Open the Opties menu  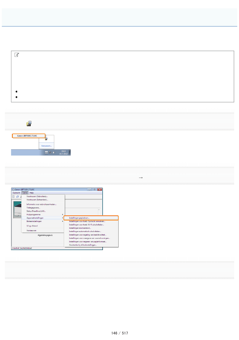(25, 193)
